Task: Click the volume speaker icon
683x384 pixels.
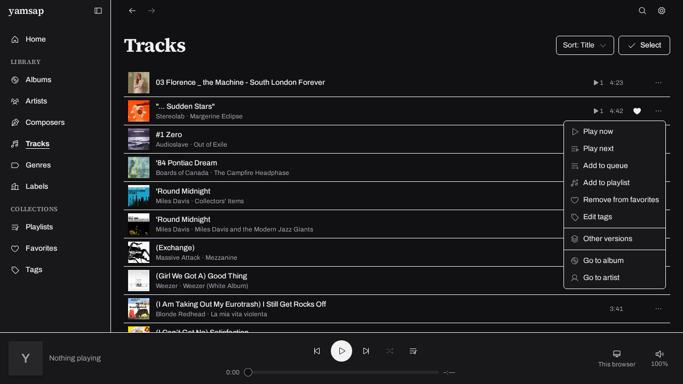Action: tap(660, 354)
